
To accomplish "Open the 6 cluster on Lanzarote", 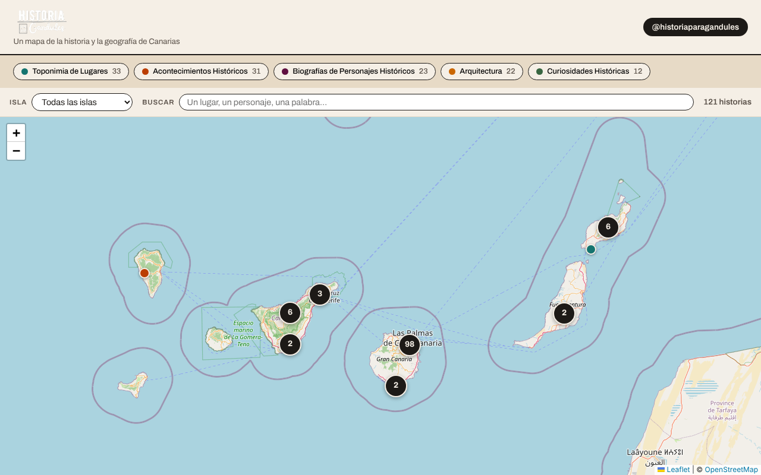I will [608, 227].
